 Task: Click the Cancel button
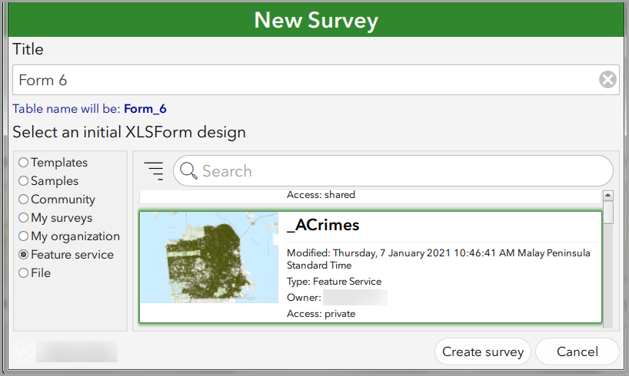point(577,351)
